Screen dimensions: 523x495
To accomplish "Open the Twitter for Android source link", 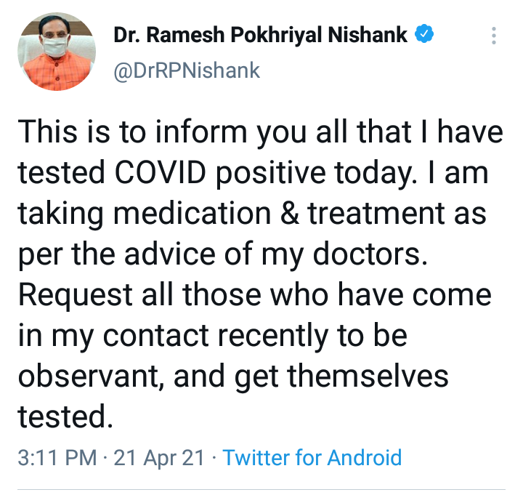I will pyautogui.click(x=312, y=458).
